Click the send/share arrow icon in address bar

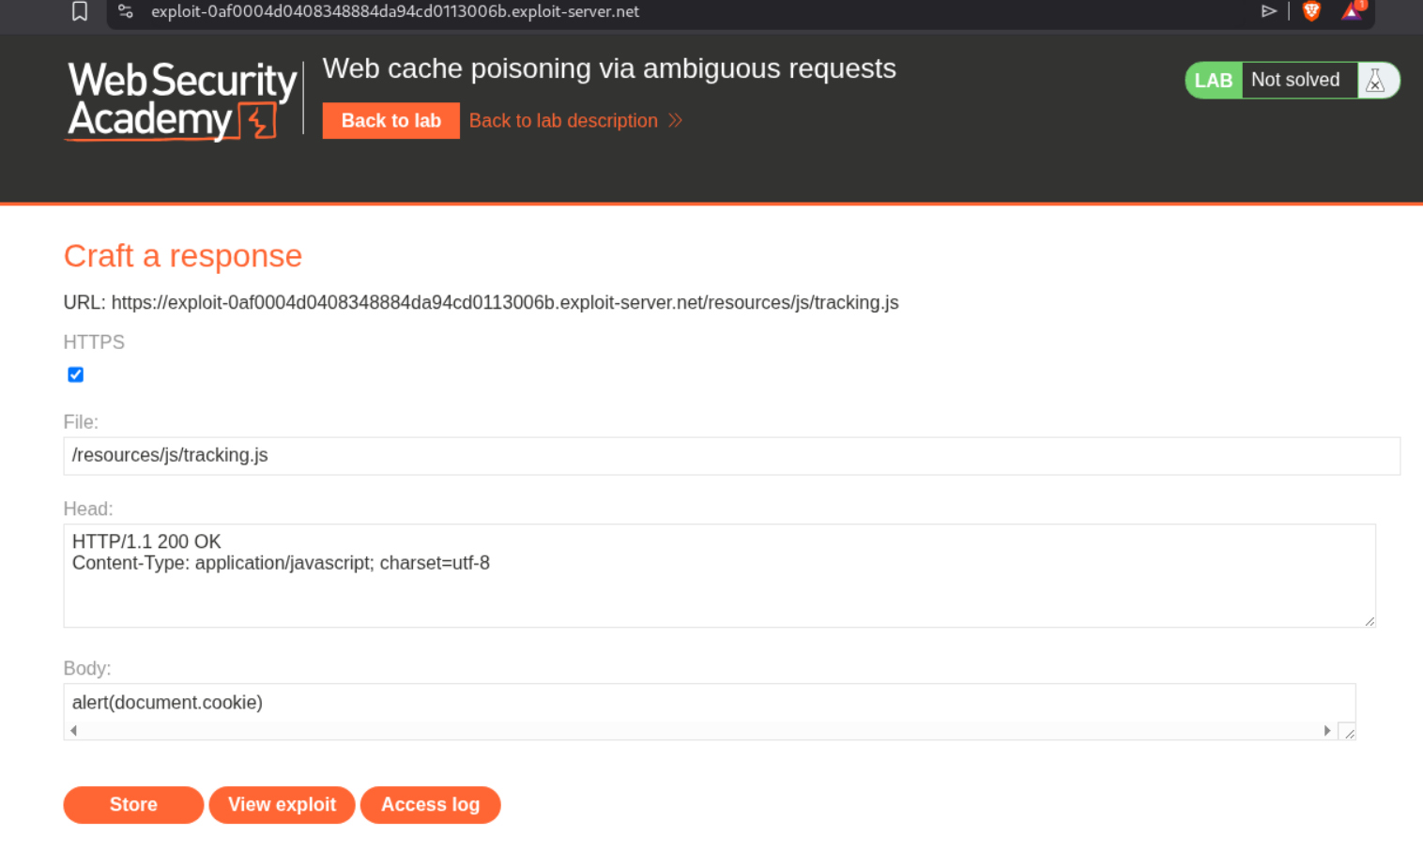point(1268,11)
